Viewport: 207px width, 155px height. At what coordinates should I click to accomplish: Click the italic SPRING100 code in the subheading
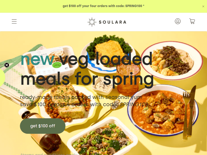(x=134, y=104)
